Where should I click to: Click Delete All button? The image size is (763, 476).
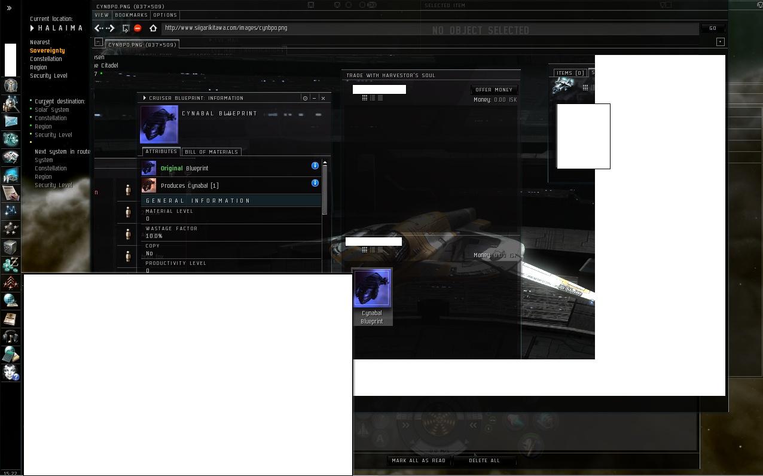pyautogui.click(x=484, y=460)
